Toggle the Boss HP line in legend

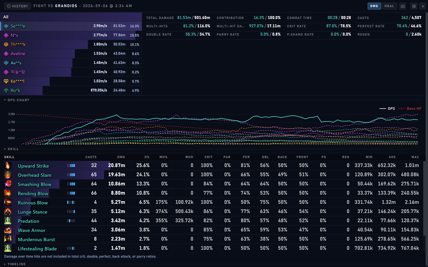410,109
